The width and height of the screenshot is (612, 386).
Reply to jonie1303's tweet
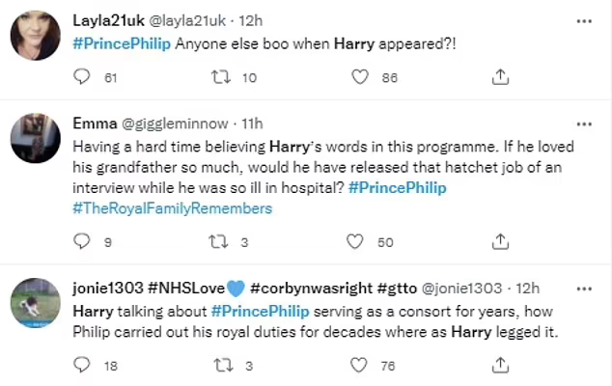tap(83, 365)
